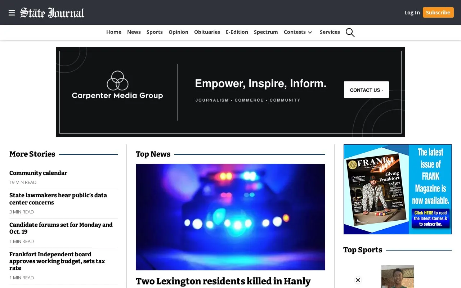Open the Community calendar story
The height and width of the screenshot is (288, 461).
38,173
